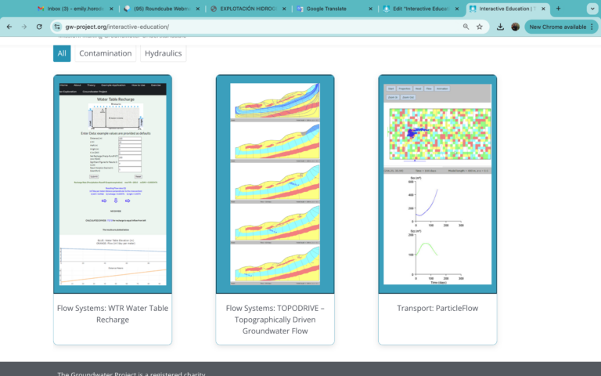The height and width of the screenshot is (376, 601).
Task: Click the zoom magnifier icon in address bar
Action: (x=466, y=27)
